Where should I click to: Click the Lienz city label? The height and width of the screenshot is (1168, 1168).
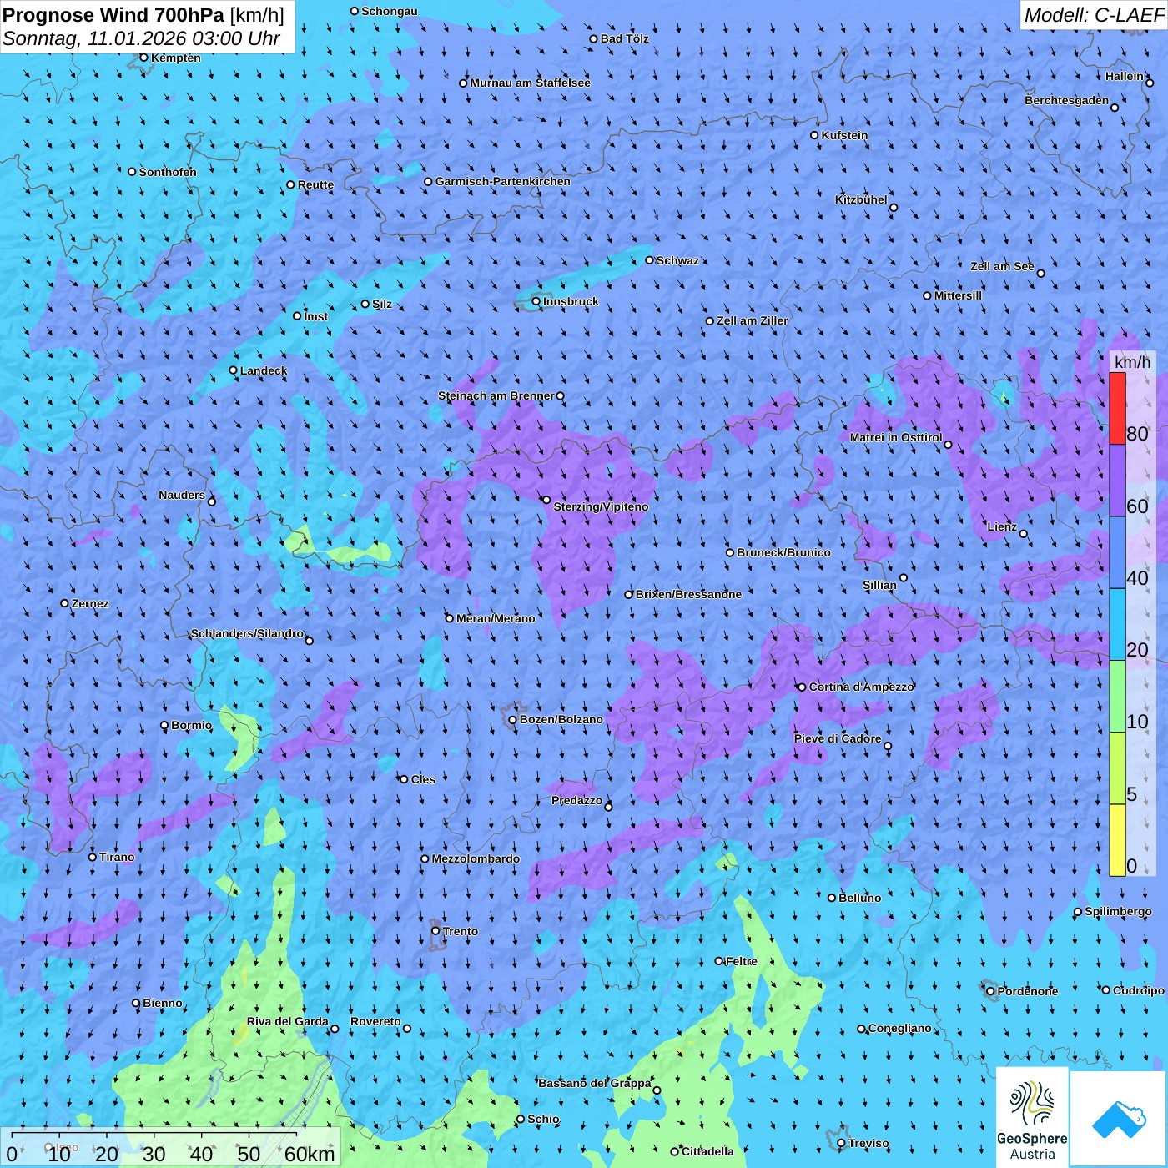click(x=1002, y=526)
